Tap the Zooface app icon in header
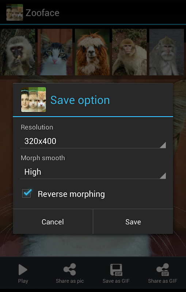 tap(15, 12)
